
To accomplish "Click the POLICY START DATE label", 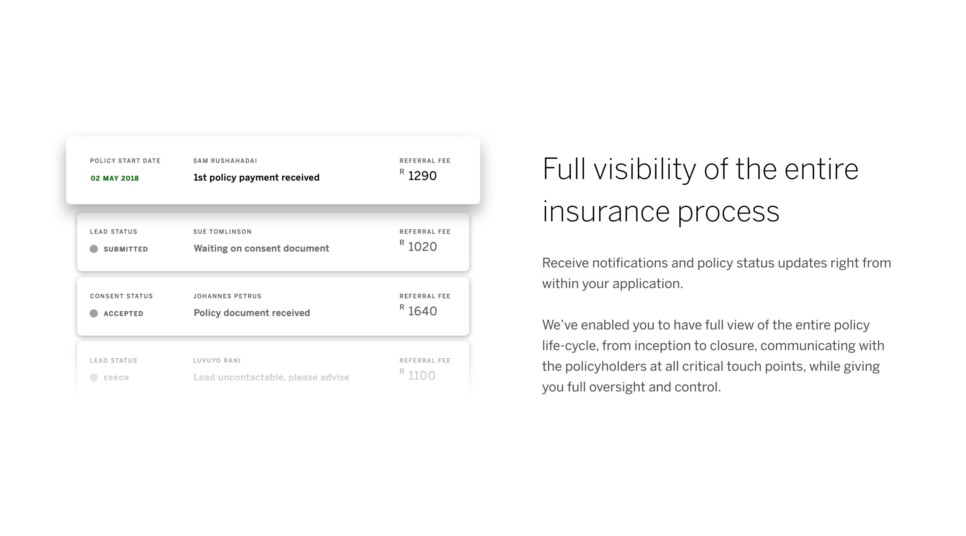I will pos(125,161).
